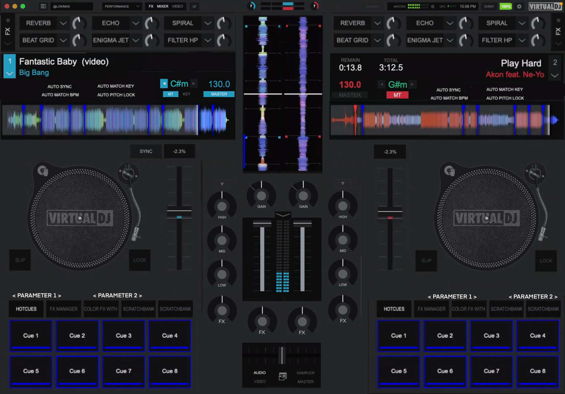The height and width of the screenshot is (394, 565).
Task: Click deck 1 waveform overview
Action: (x=118, y=120)
